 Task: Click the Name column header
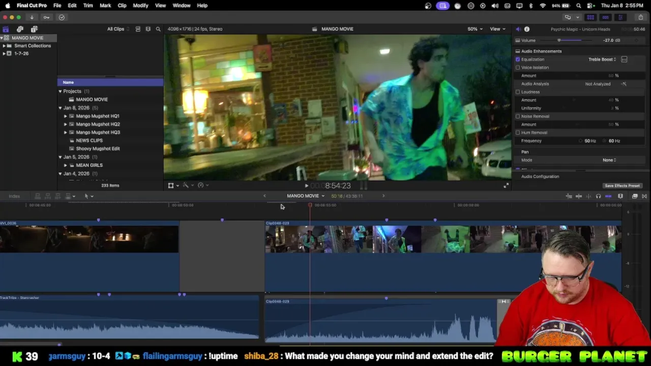(110, 82)
